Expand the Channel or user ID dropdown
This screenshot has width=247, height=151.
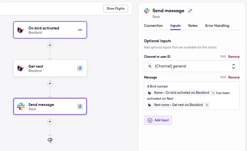[192, 66]
